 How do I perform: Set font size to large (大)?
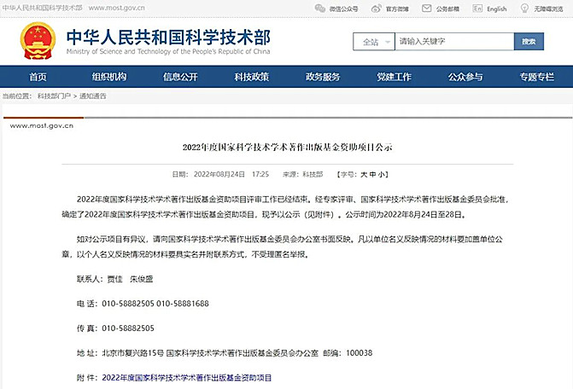(364, 173)
